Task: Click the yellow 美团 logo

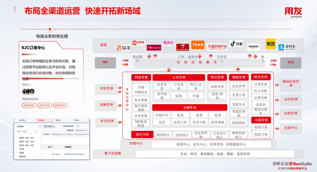Action: pos(270,44)
